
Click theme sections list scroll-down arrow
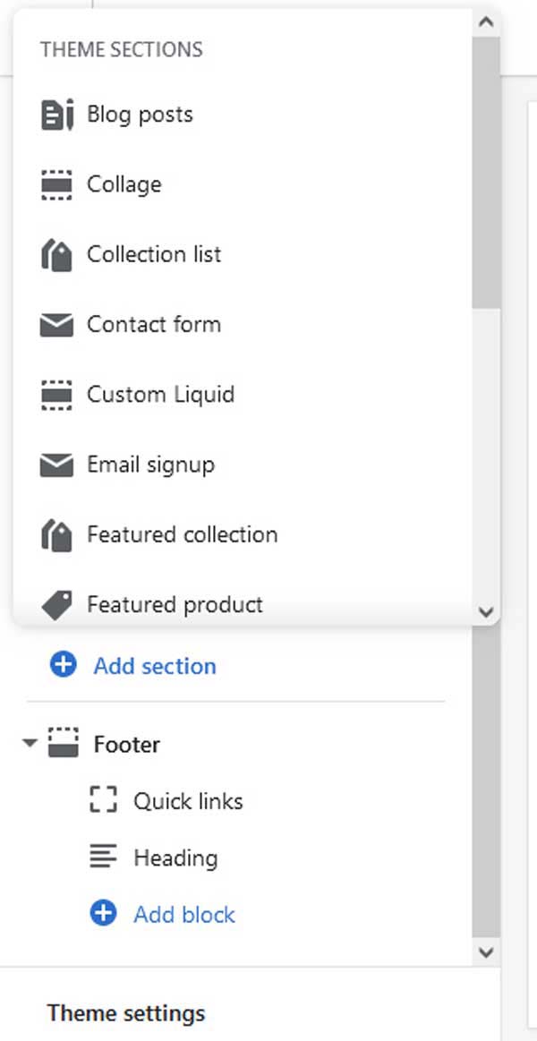486,610
